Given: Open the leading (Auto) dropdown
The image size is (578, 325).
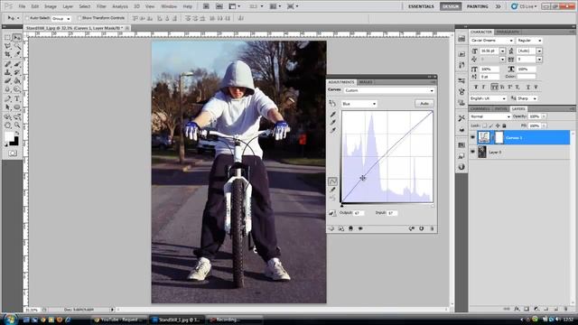Looking at the screenshot, I should (539, 51).
